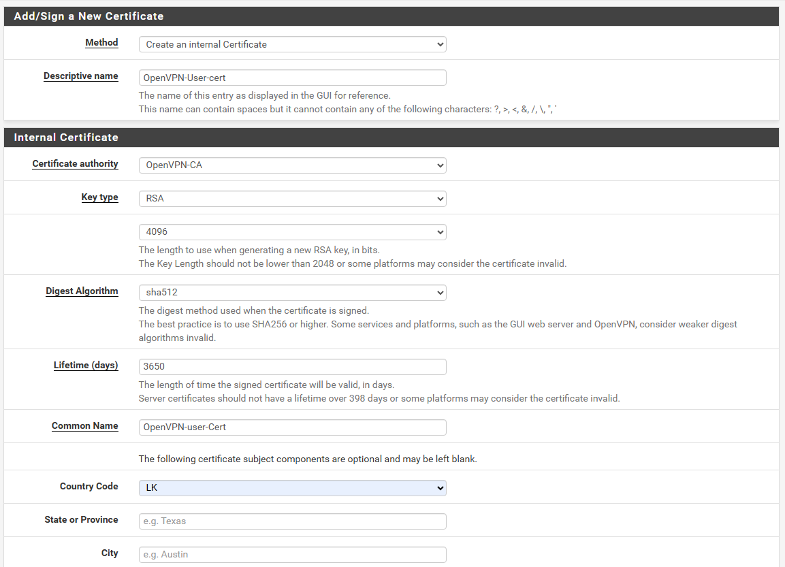This screenshot has width=785, height=567.
Task: Click the Common Name input field
Action: 292,427
